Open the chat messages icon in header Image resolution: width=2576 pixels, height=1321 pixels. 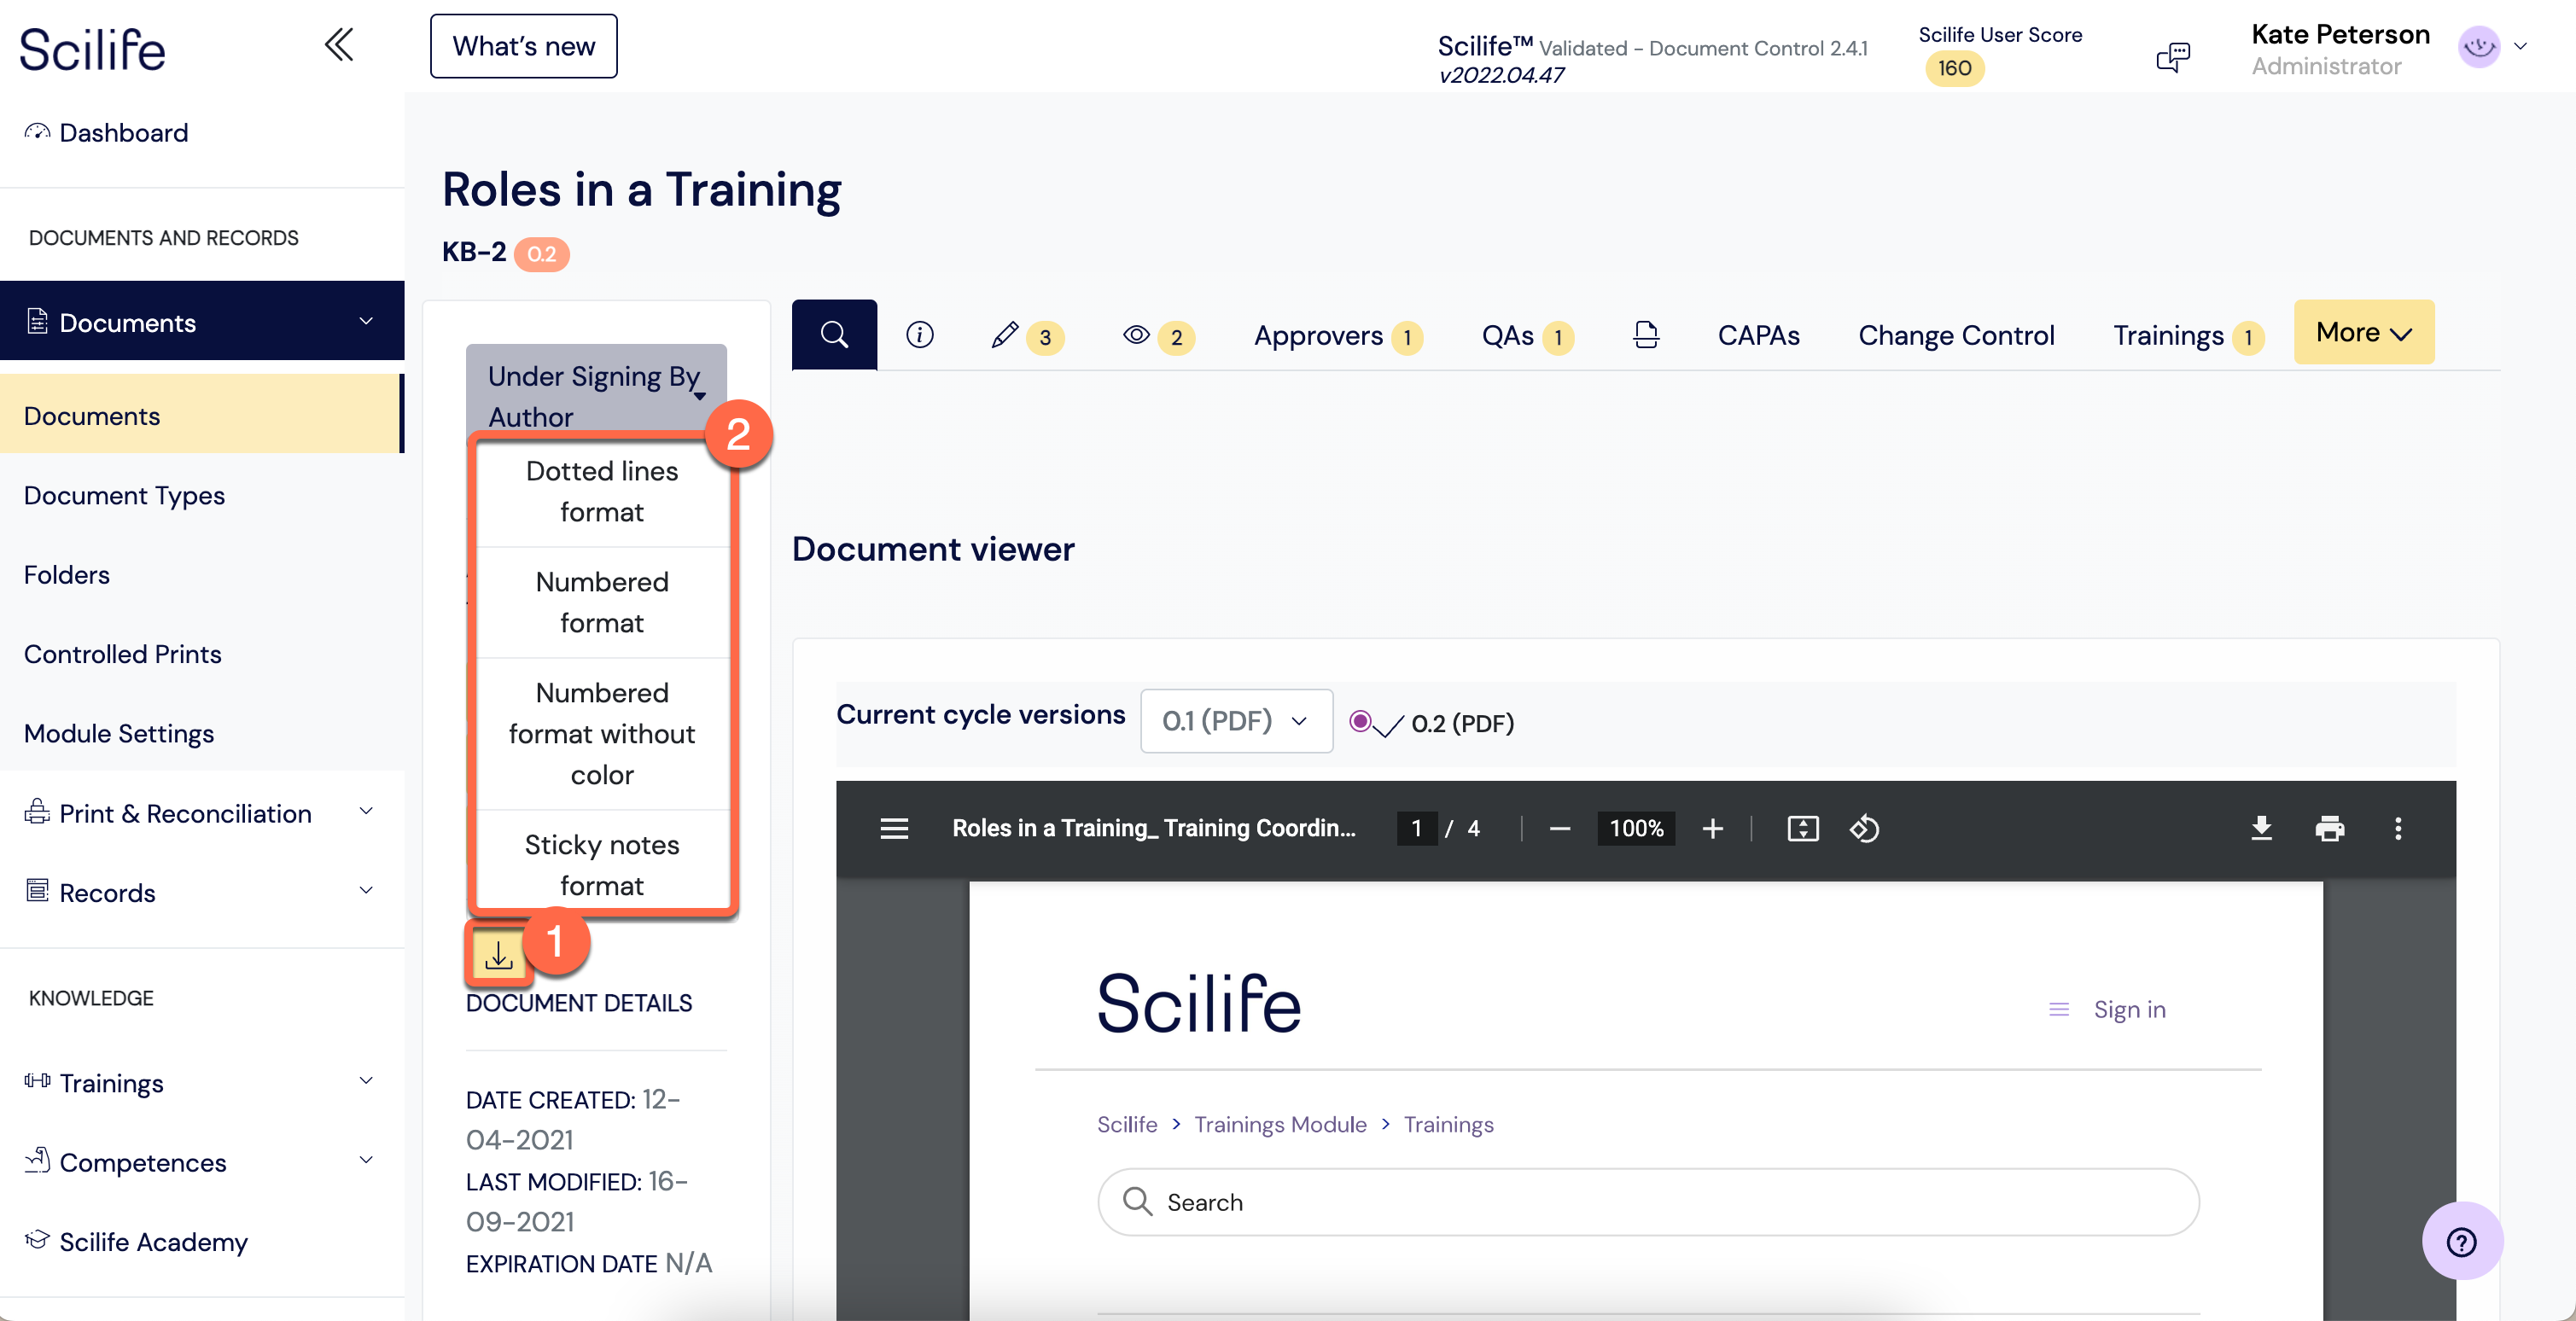[2172, 57]
